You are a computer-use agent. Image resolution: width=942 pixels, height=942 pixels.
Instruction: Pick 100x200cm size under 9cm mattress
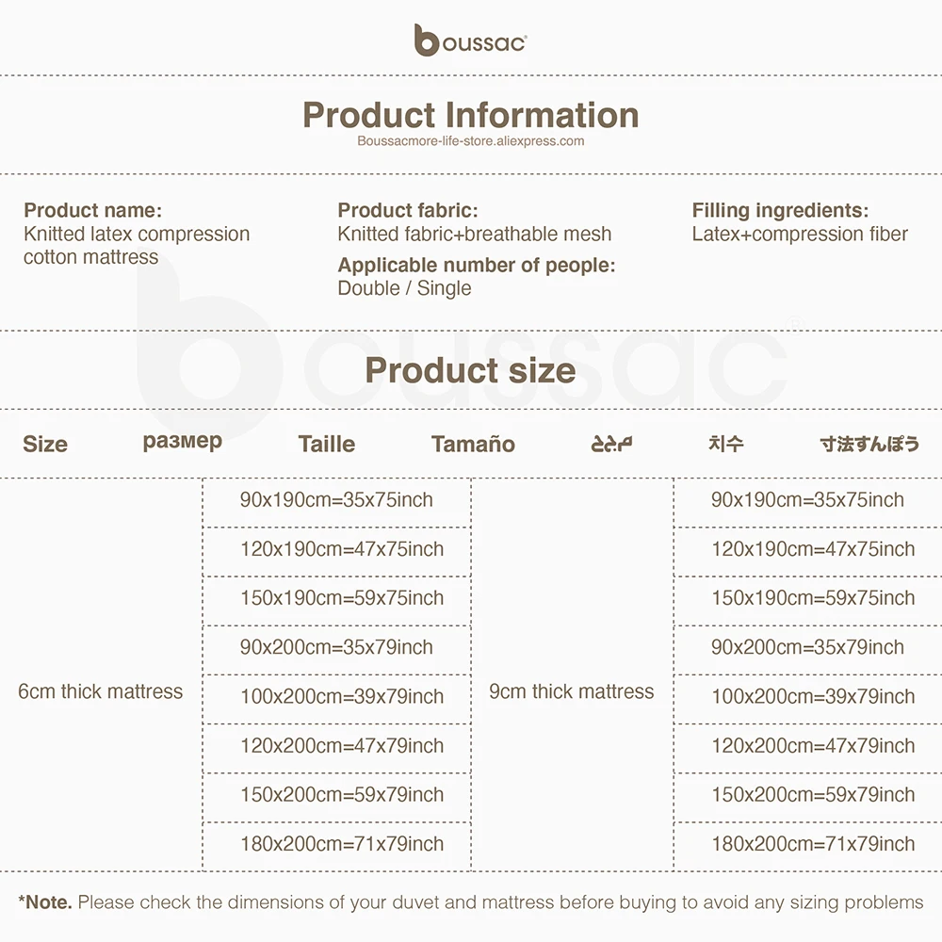click(813, 697)
